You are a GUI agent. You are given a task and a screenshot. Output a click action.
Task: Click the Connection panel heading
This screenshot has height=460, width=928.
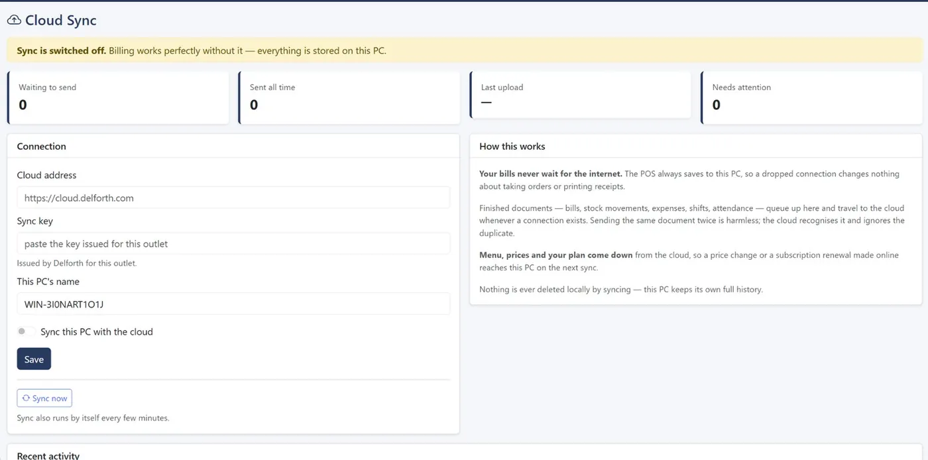pyautogui.click(x=42, y=146)
